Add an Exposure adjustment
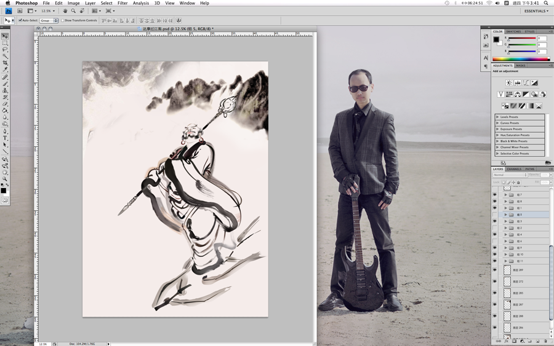Screen dimensions: 554x346 click(534, 82)
